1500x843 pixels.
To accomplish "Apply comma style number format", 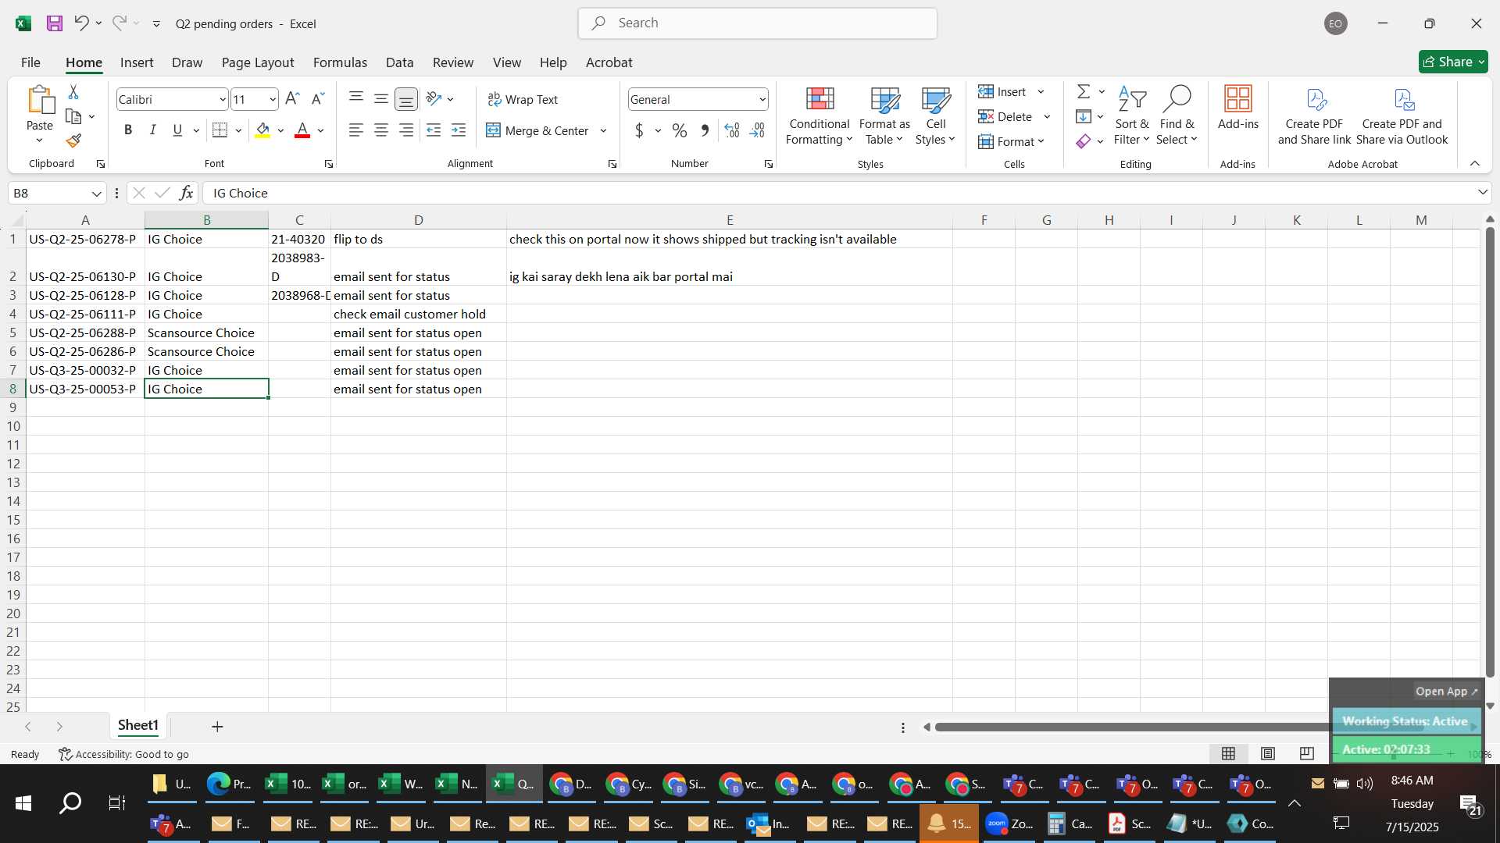I will click(x=705, y=130).
